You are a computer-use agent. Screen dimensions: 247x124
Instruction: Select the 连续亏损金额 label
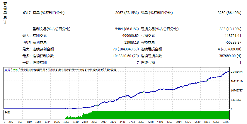pos(151,49)
